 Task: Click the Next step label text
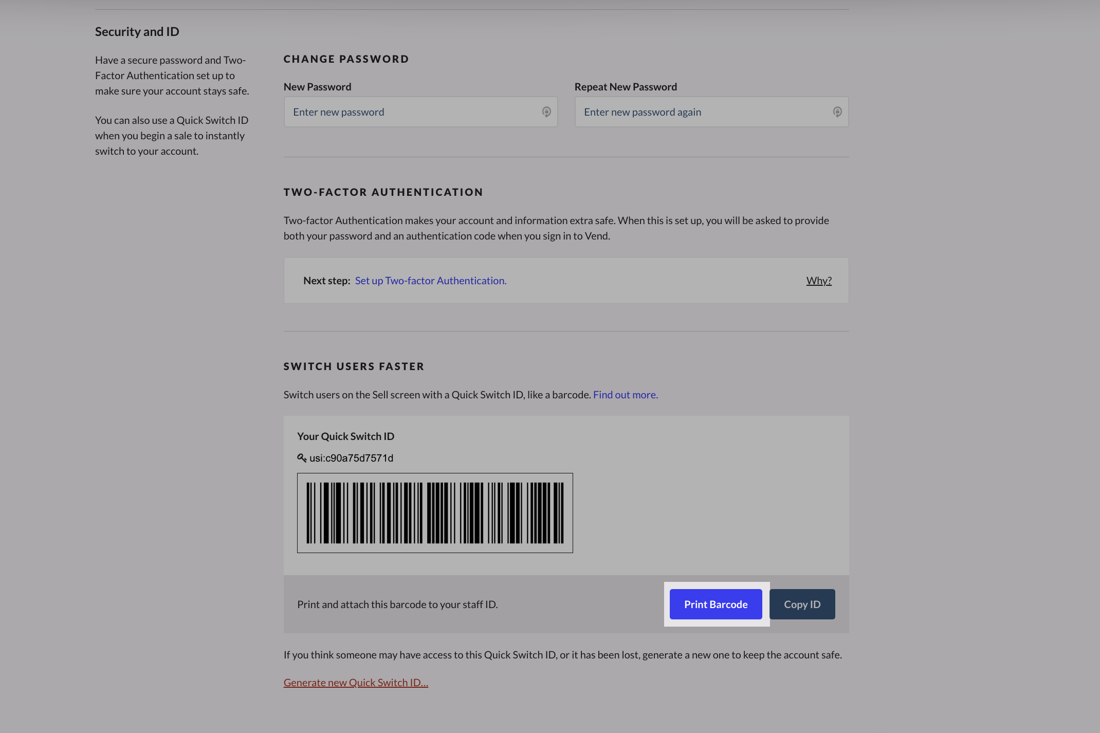[326, 281]
